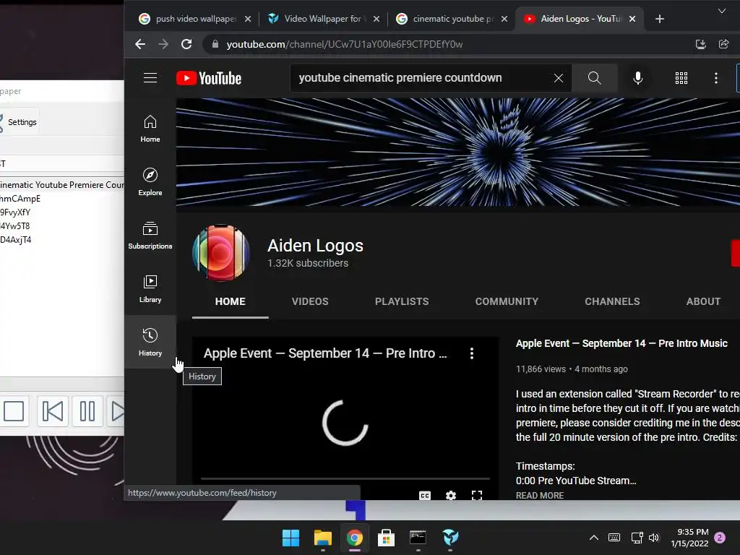Screen dimensions: 740x555
Task: Seek using the video progress bar
Action: tap(345, 478)
